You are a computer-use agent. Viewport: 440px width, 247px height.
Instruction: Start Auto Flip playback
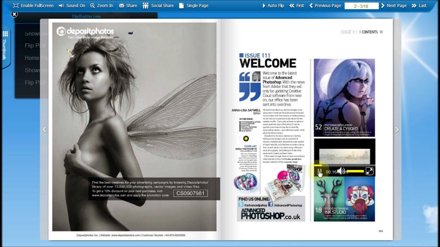click(x=273, y=5)
